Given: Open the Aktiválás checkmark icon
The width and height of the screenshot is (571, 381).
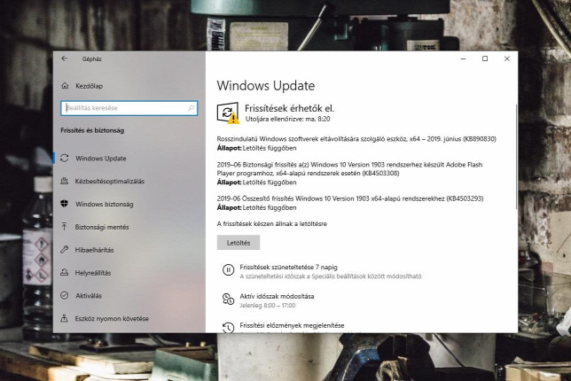Looking at the screenshot, I should tap(65, 295).
